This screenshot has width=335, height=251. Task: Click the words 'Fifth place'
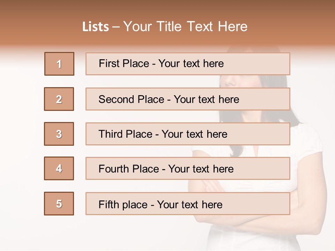[x=123, y=205]
